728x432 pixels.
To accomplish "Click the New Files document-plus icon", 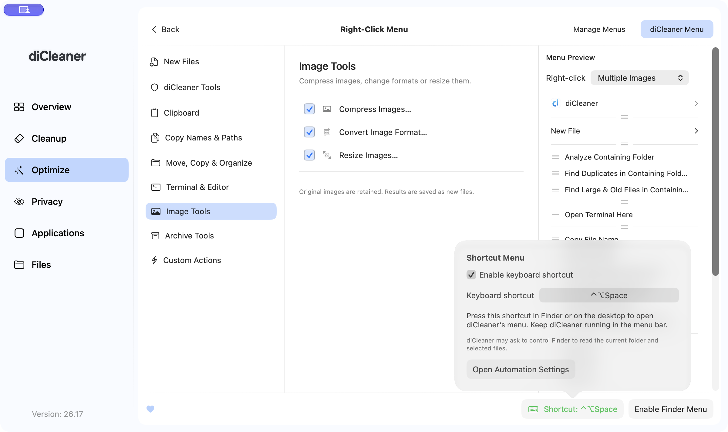I will pos(154,62).
